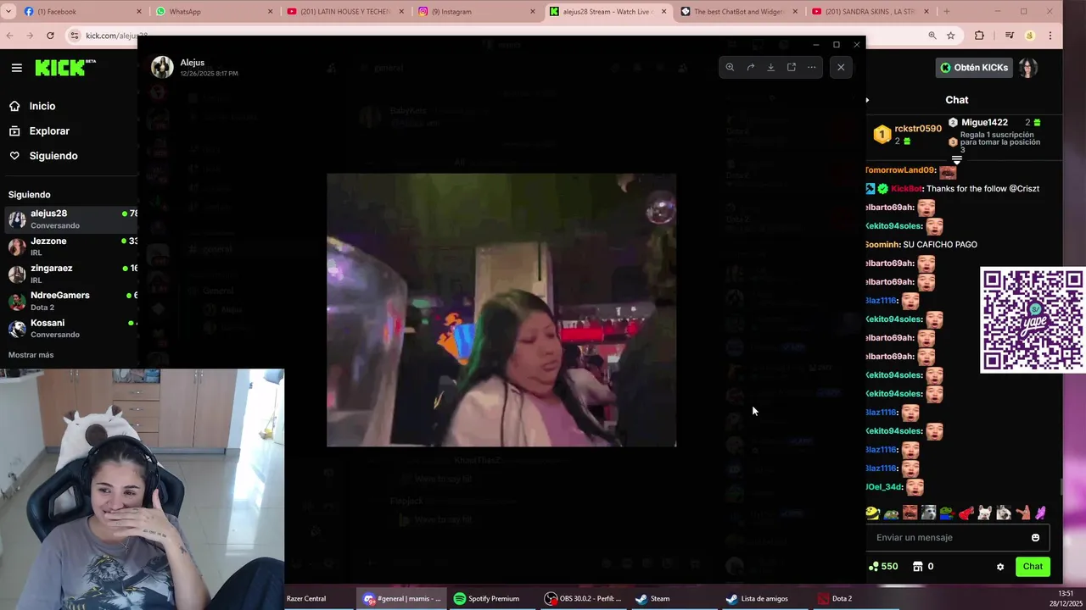This screenshot has width=1086, height=610.
Task: Click the chat scrollbar
Action: tap(1061, 488)
